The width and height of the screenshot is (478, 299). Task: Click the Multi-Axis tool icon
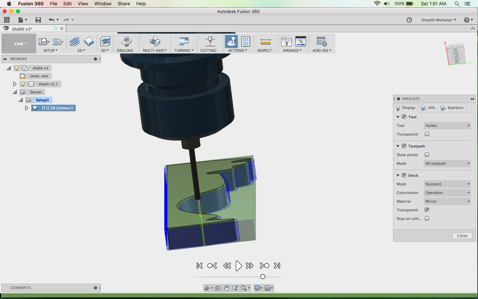(x=155, y=42)
